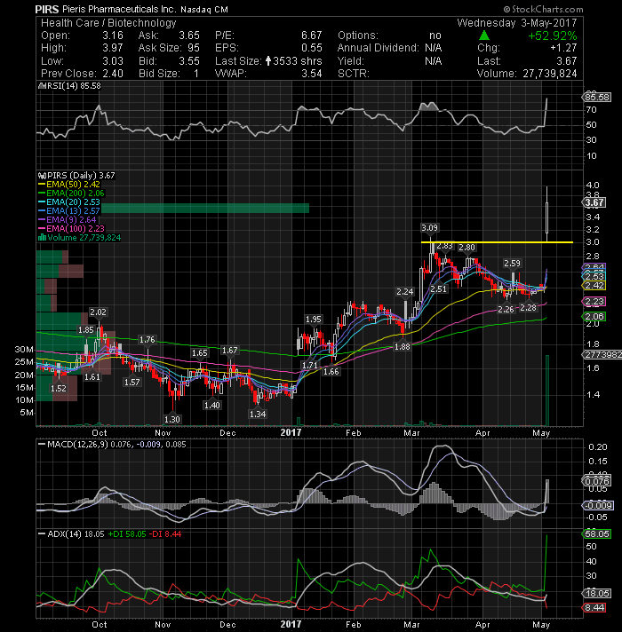
Task: Click the green up-triangle change indicator
Action: tap(484, 36)
